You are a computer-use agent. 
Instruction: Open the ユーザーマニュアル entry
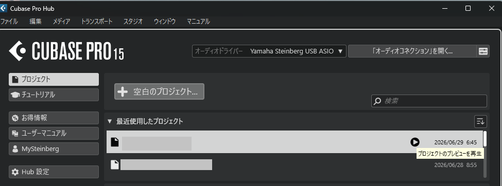coord(54,133)
